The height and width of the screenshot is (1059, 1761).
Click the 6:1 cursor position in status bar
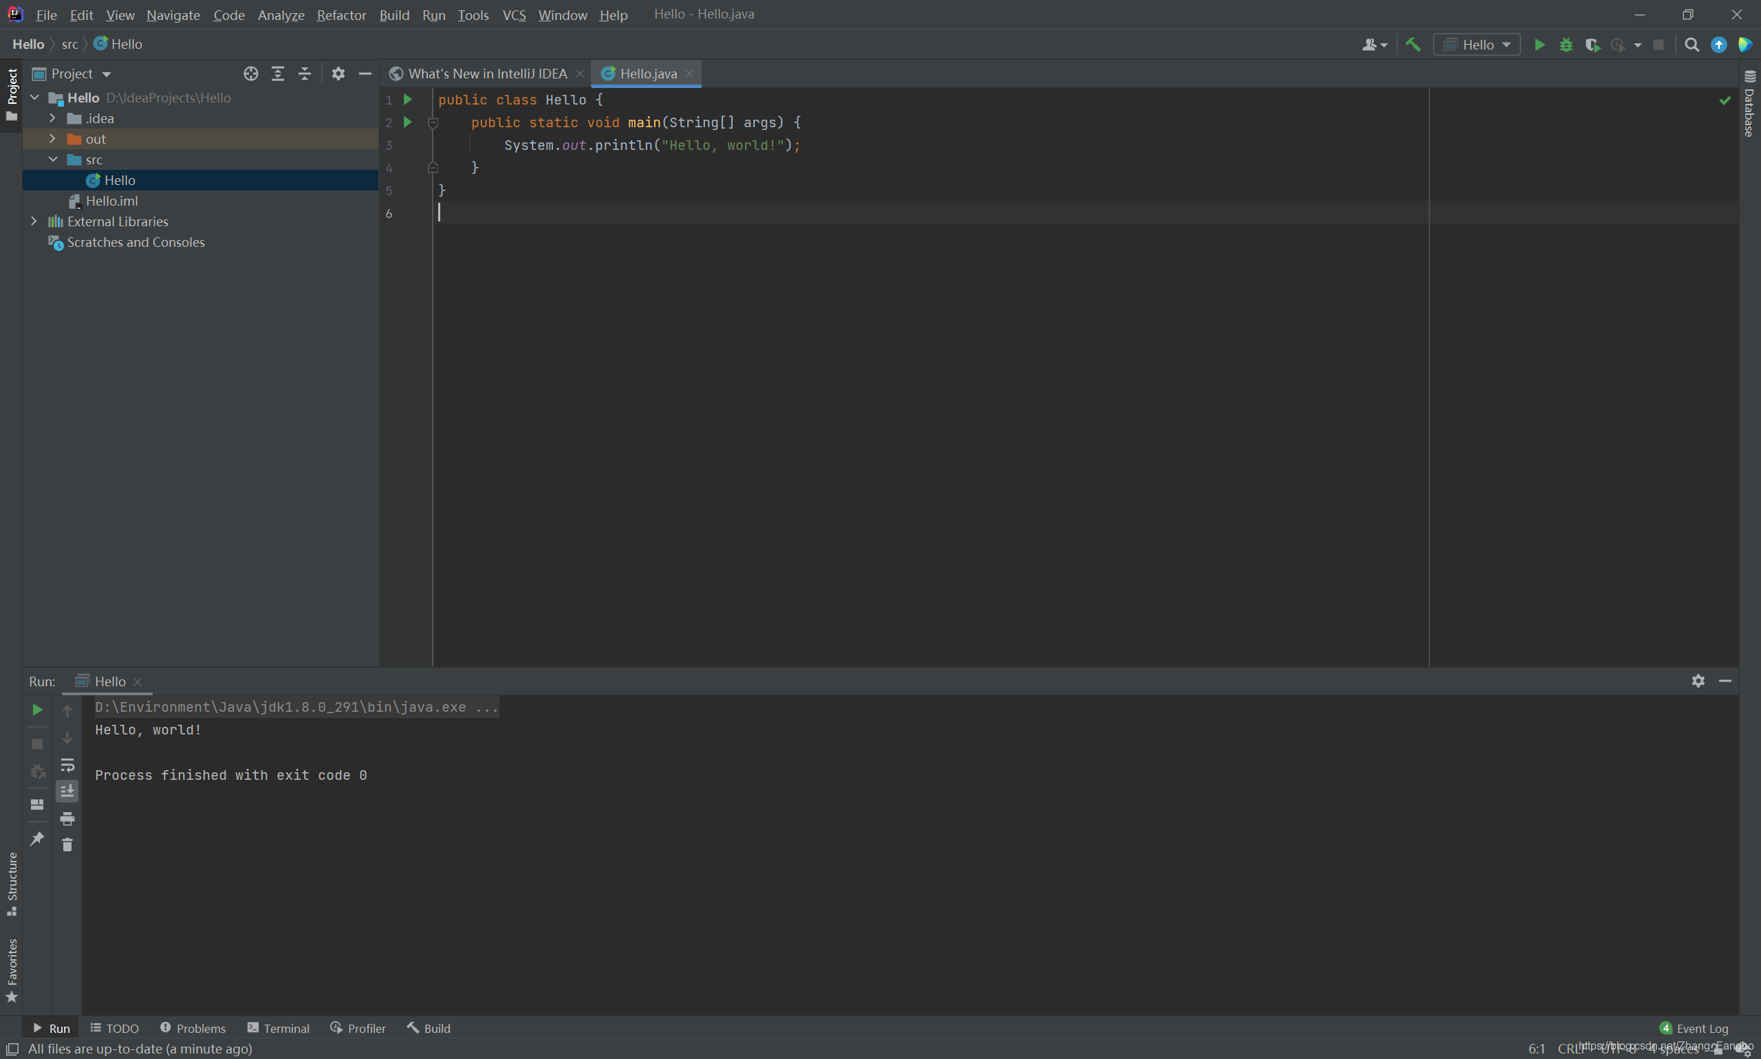pyautogui.click(x=1536, y=1048)
